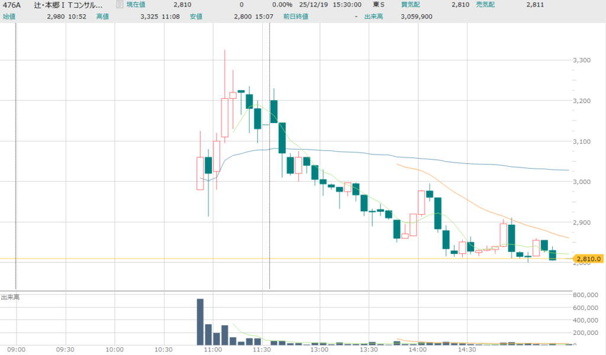
Task: Click the 現在値 current price label
Action: (137, 5)
